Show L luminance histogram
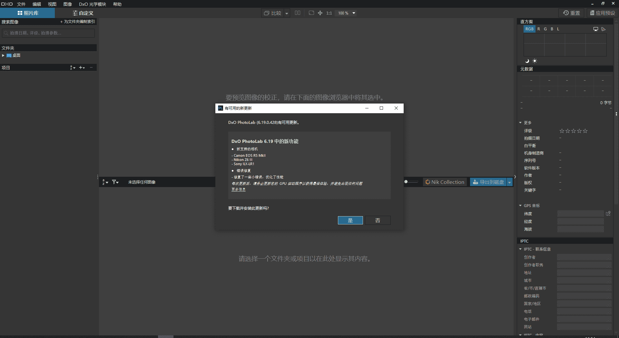This screenshot has height=338, width=619. tap(558, 29)
